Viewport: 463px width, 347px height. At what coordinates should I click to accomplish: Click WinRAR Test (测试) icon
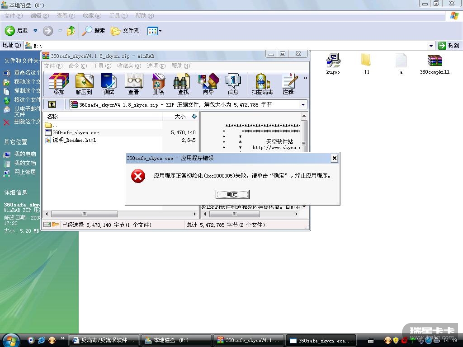109,84
